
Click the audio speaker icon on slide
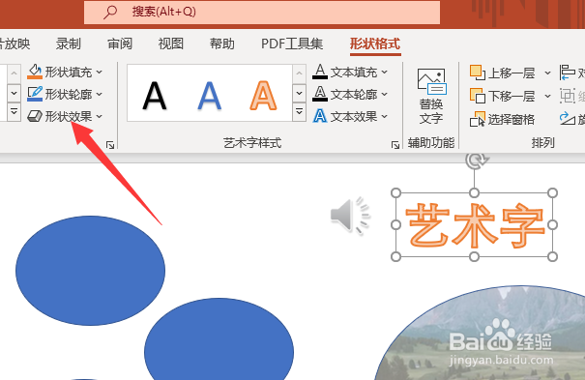coord(350,216)
